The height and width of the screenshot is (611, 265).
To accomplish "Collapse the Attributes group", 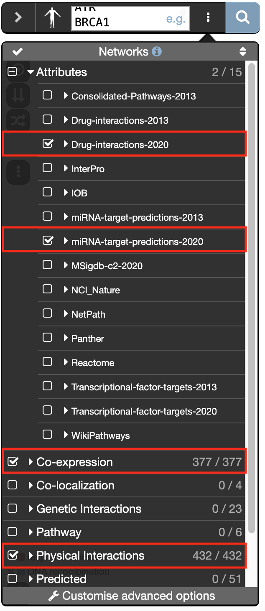I will 31,72.
